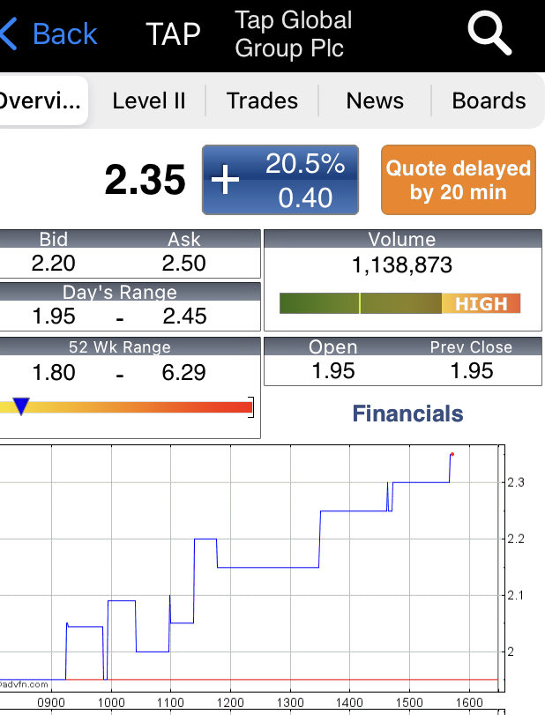Open the Financials link
The height and width of the screenshot is (715, 545).
(x=407, y=413)
